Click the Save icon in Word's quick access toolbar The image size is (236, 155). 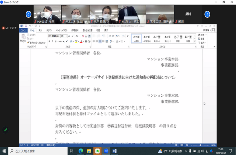(26, 26)
